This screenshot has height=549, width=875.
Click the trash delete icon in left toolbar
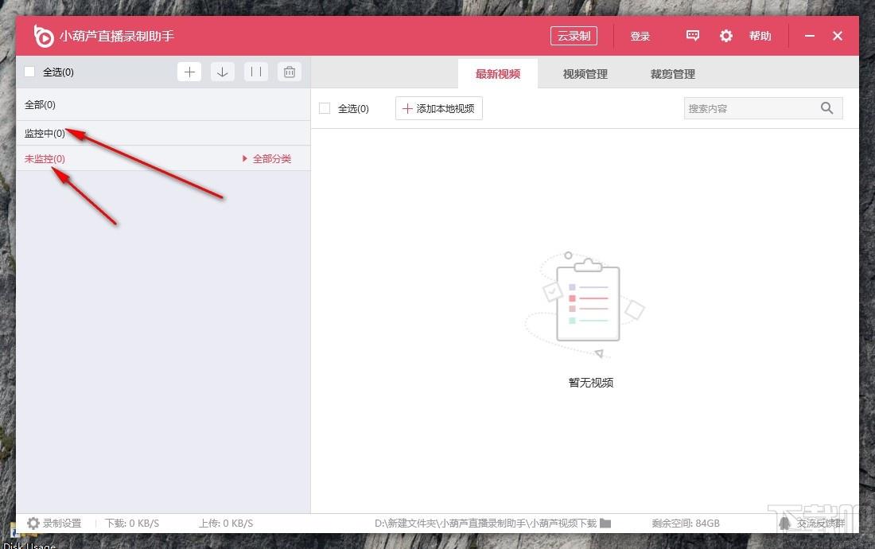[x=290, y=72]
